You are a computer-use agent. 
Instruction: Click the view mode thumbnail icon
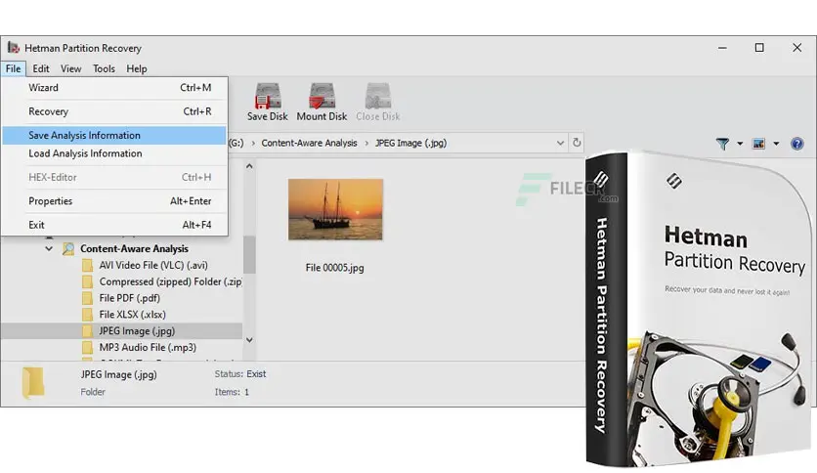[x=758, y=144]
